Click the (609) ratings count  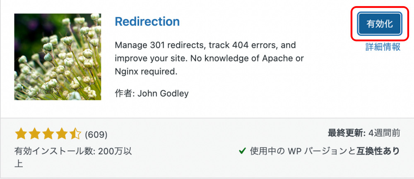click(x=96, y=135)
